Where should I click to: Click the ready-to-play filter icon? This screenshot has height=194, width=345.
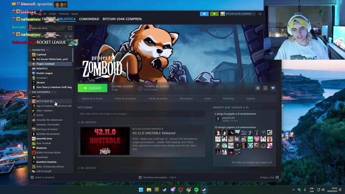pos(71,36)
